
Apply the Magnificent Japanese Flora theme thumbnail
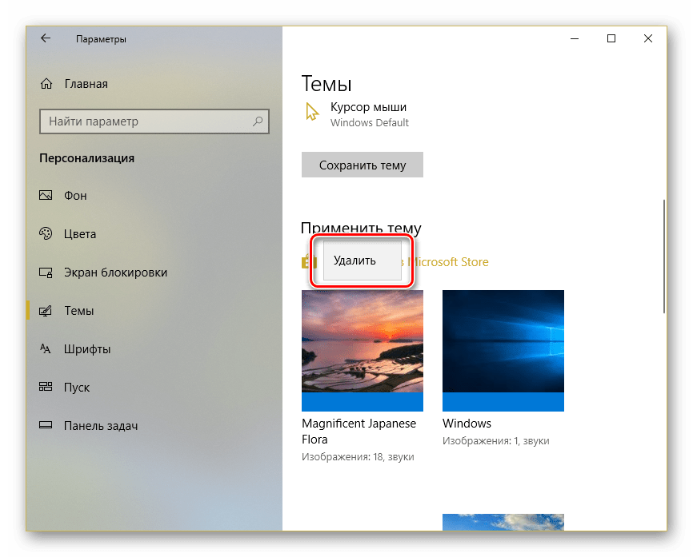click(x=363, y=350)
